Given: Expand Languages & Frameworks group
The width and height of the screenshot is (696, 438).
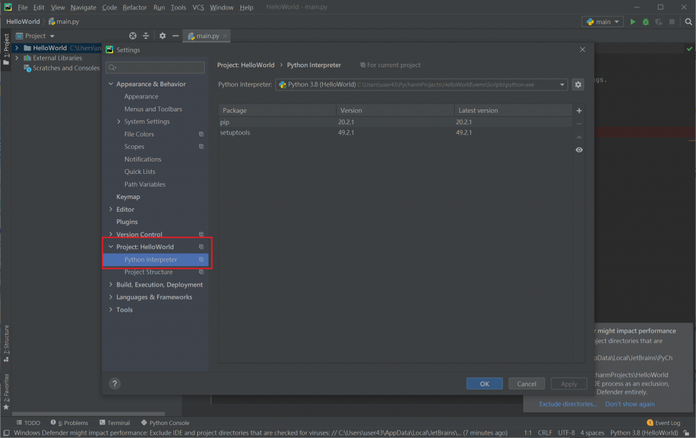Looking at the screenshot, I should pos(111,297).
